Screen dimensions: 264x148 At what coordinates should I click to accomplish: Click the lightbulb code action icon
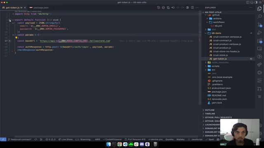tap(16, 38)
